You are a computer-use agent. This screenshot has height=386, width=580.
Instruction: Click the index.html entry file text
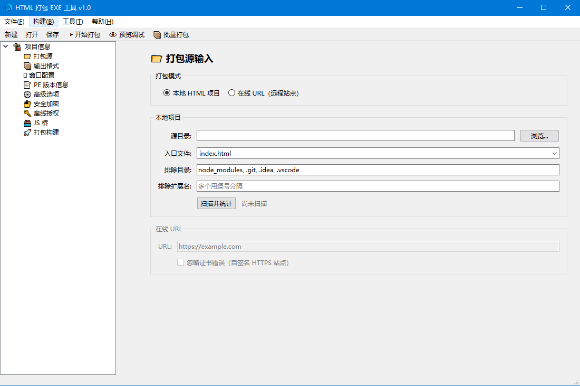tap(215, 153)
